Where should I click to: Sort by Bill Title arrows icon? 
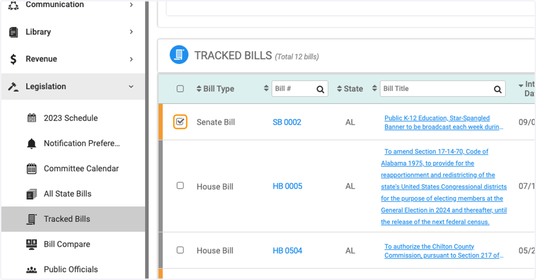pos(374,89)
